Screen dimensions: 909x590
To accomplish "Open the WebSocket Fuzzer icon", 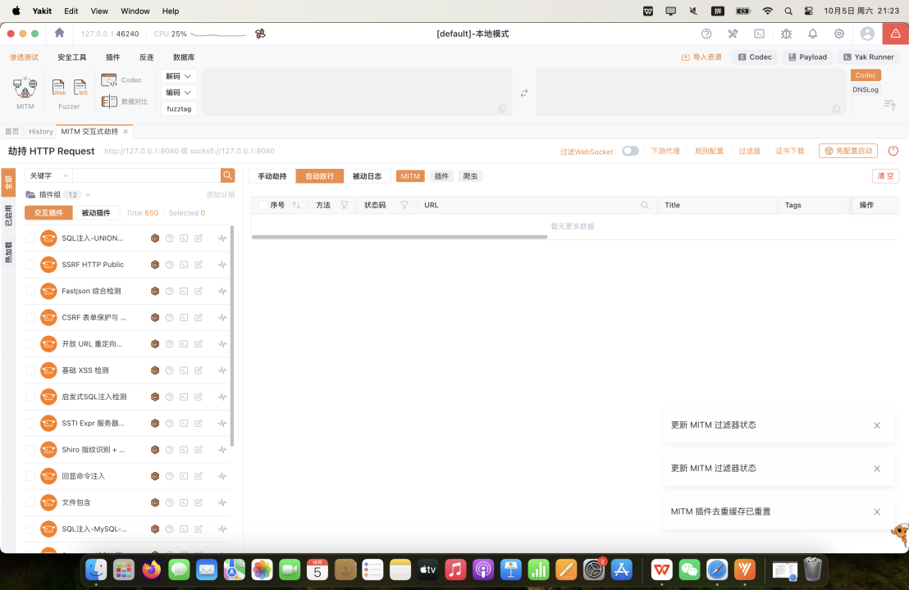I will [x=80, y=88].
